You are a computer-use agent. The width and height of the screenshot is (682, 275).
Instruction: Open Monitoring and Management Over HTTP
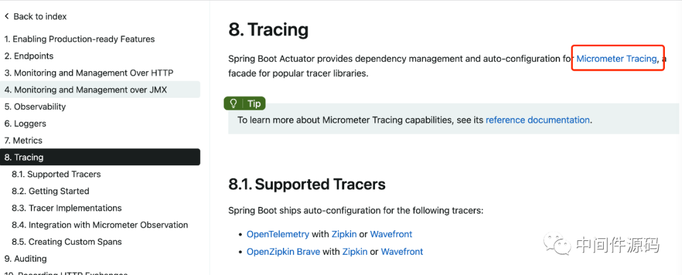[89, 73]
